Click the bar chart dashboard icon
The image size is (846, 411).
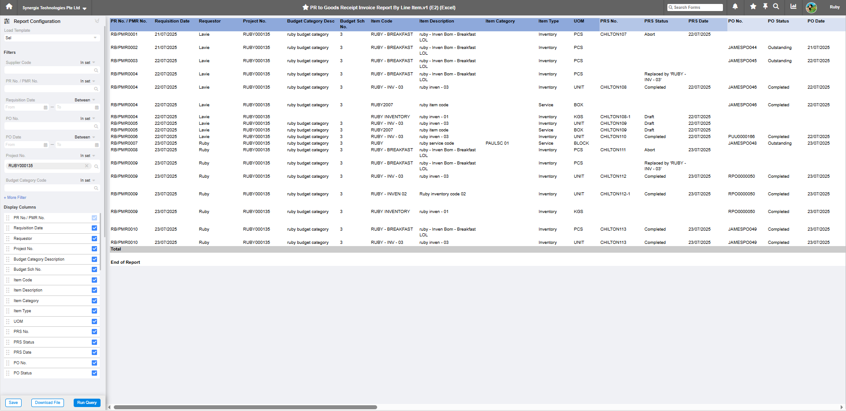click(x=794, y=7)
